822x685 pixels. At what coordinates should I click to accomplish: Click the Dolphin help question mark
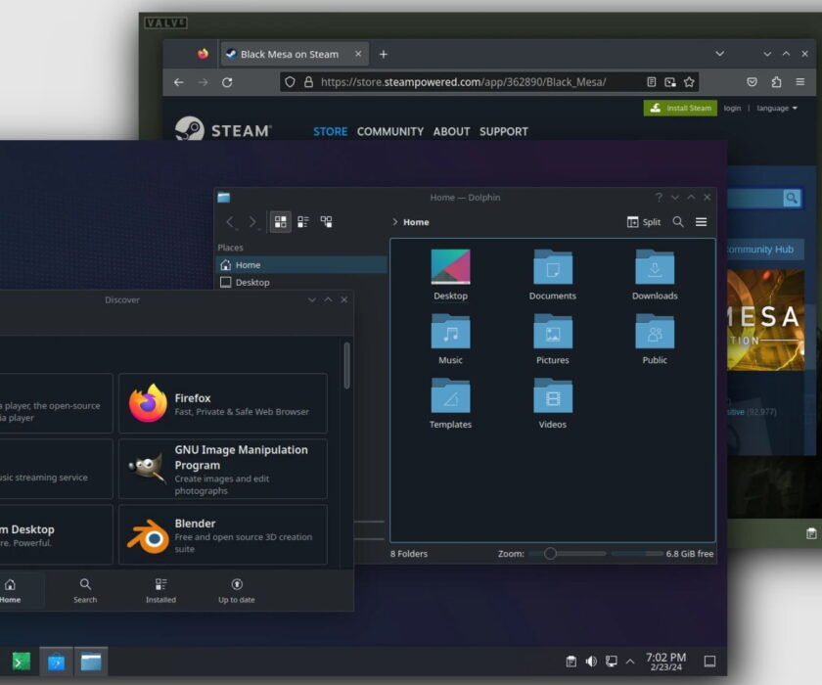pyautogui.click(x=659, y=197)
